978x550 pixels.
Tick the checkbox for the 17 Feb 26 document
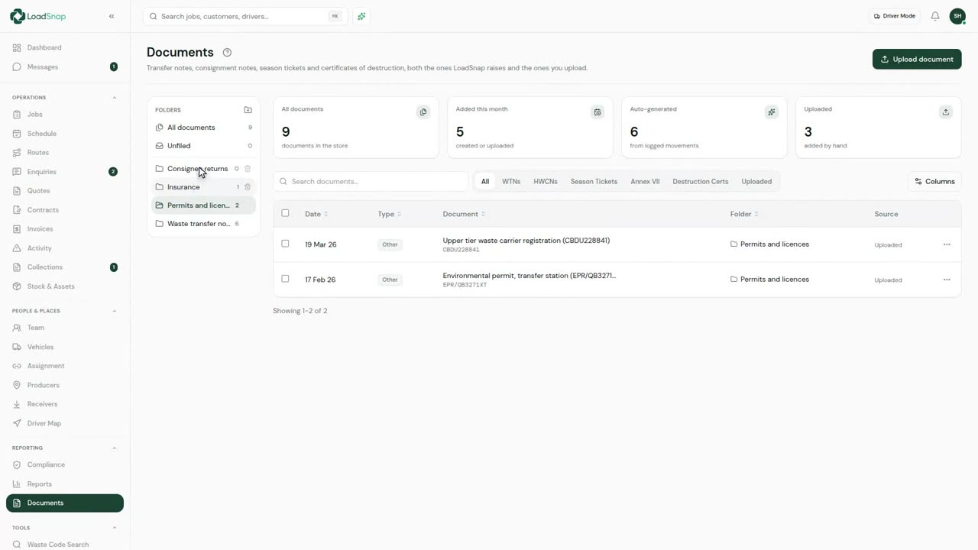click(x=285, y=279)
